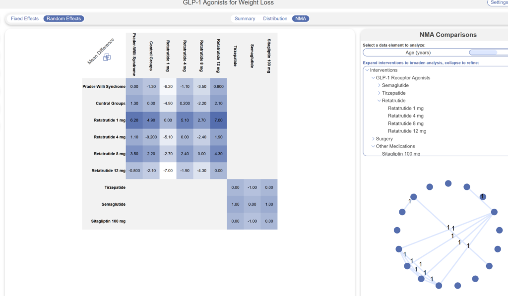The height and width of the screenshot is (296, 508).
Task: Collapse Other Medications tree node
Action: (373, 146)
